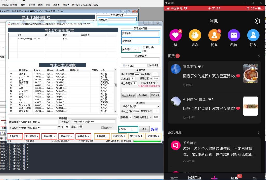Image resolution: width=266 pixels, height=180 pixels.
Task: Click the 开始采集 button
Action: pyautogui.click(x=155, y=95)
